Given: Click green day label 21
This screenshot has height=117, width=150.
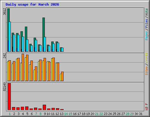Looking at the screenshot, I should coord(97,114).
